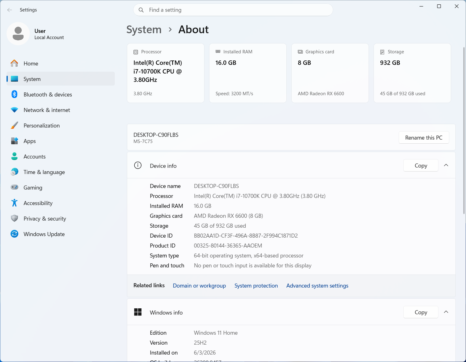Click the back arrow beside Settings
The width and height of the screenshot is (466, 362).
coord(10,10)
